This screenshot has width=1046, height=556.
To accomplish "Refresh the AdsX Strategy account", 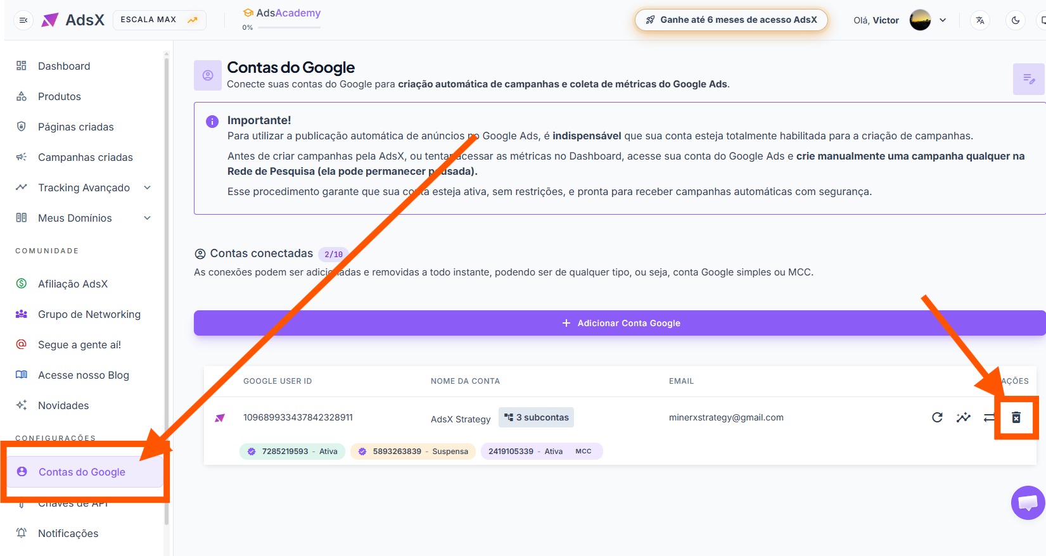I will [x=938, y=417].
